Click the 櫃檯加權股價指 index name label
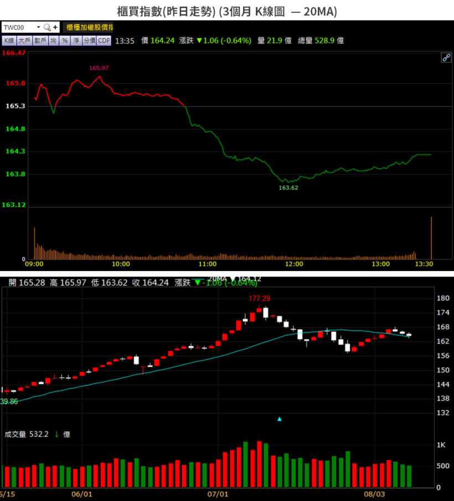454x501 pixels. (x=89, y=28)
